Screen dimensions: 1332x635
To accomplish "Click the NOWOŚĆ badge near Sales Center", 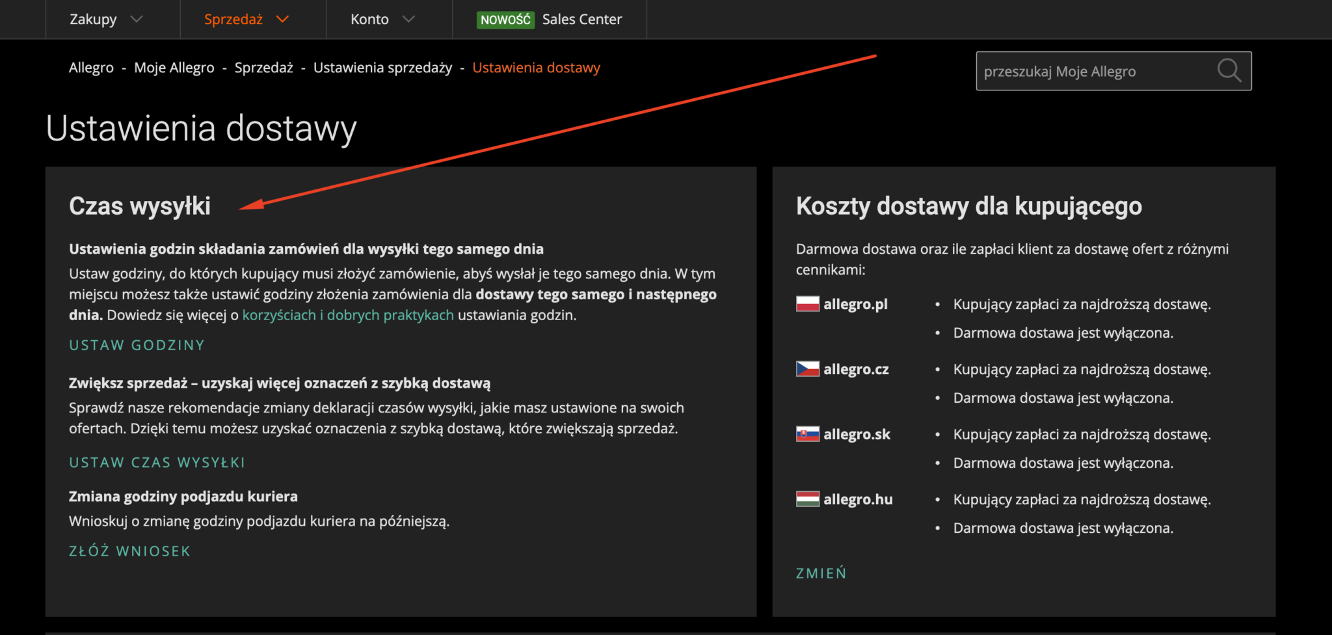I will (x=505, y=20).
